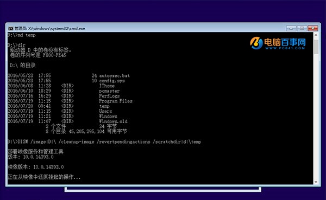This screenshot has height=200, width=326.
Task: Click the white progress bar below window
Action: point(163,189)
